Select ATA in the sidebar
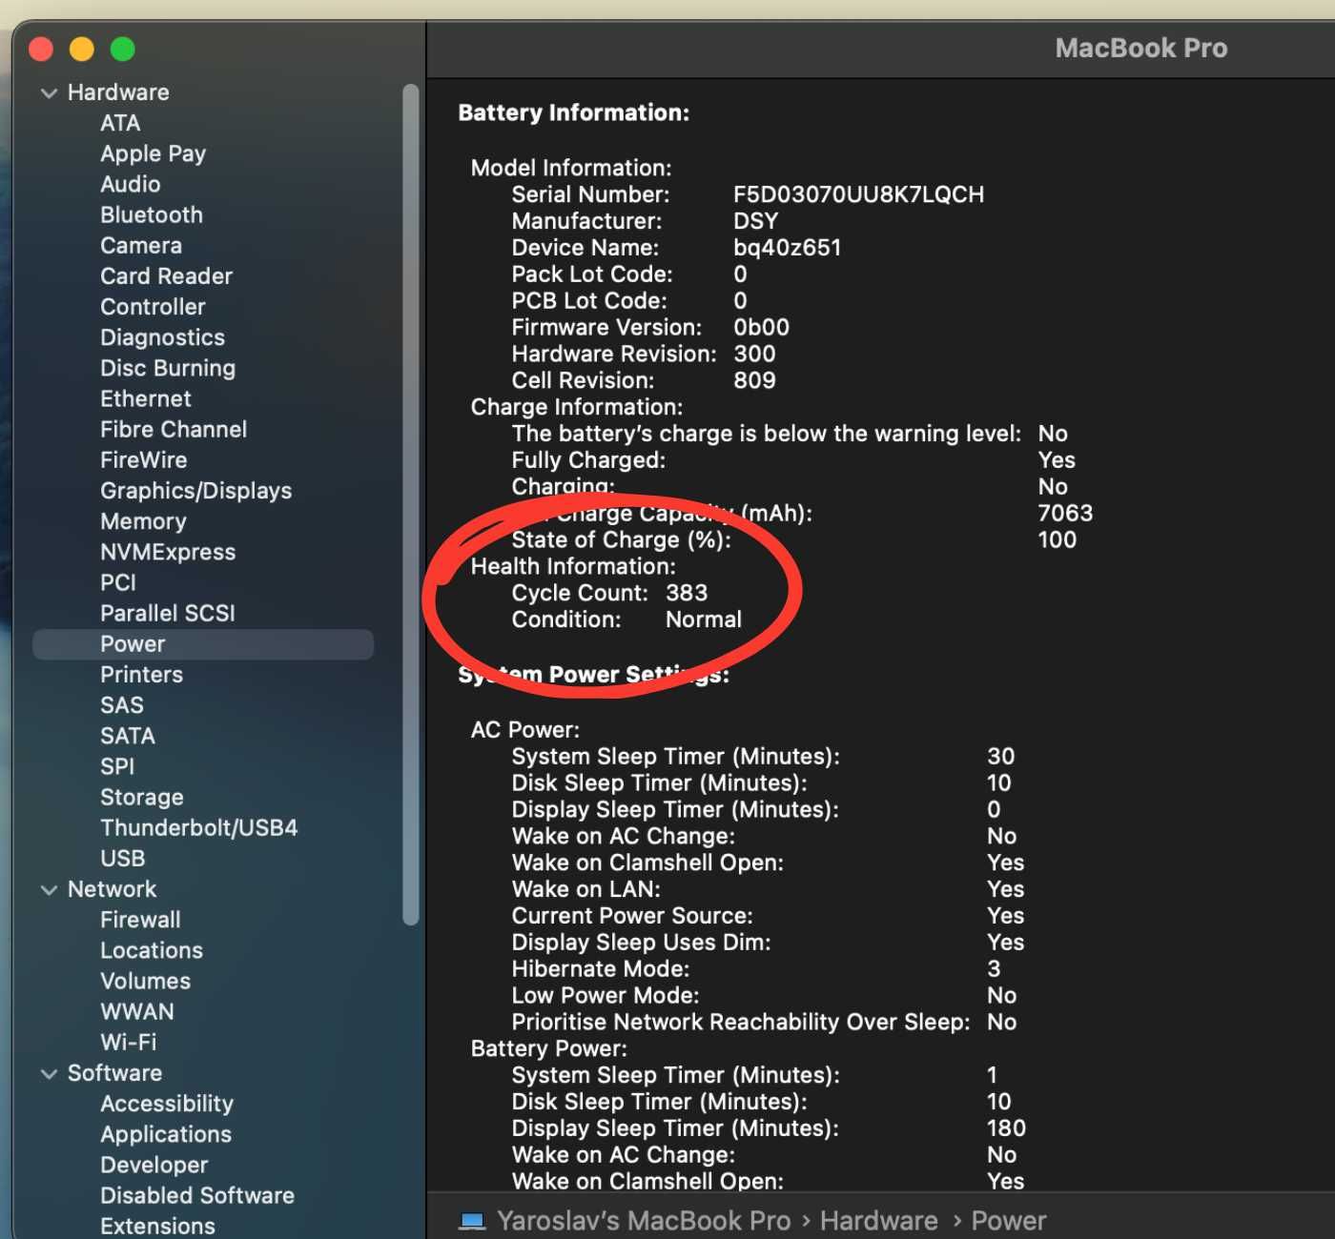 coord(120,123)
